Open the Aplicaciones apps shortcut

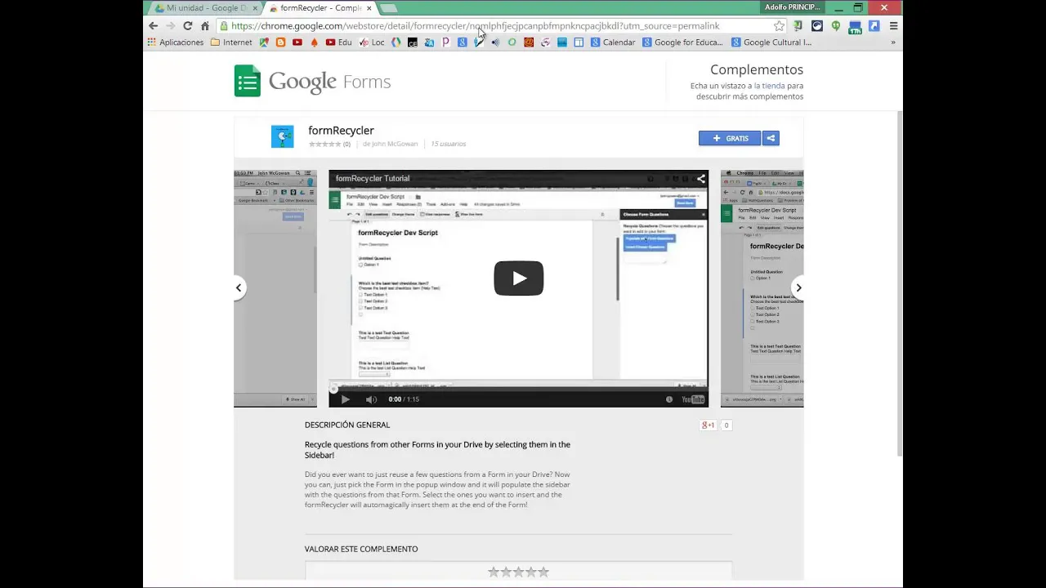[x=176, y=42]
